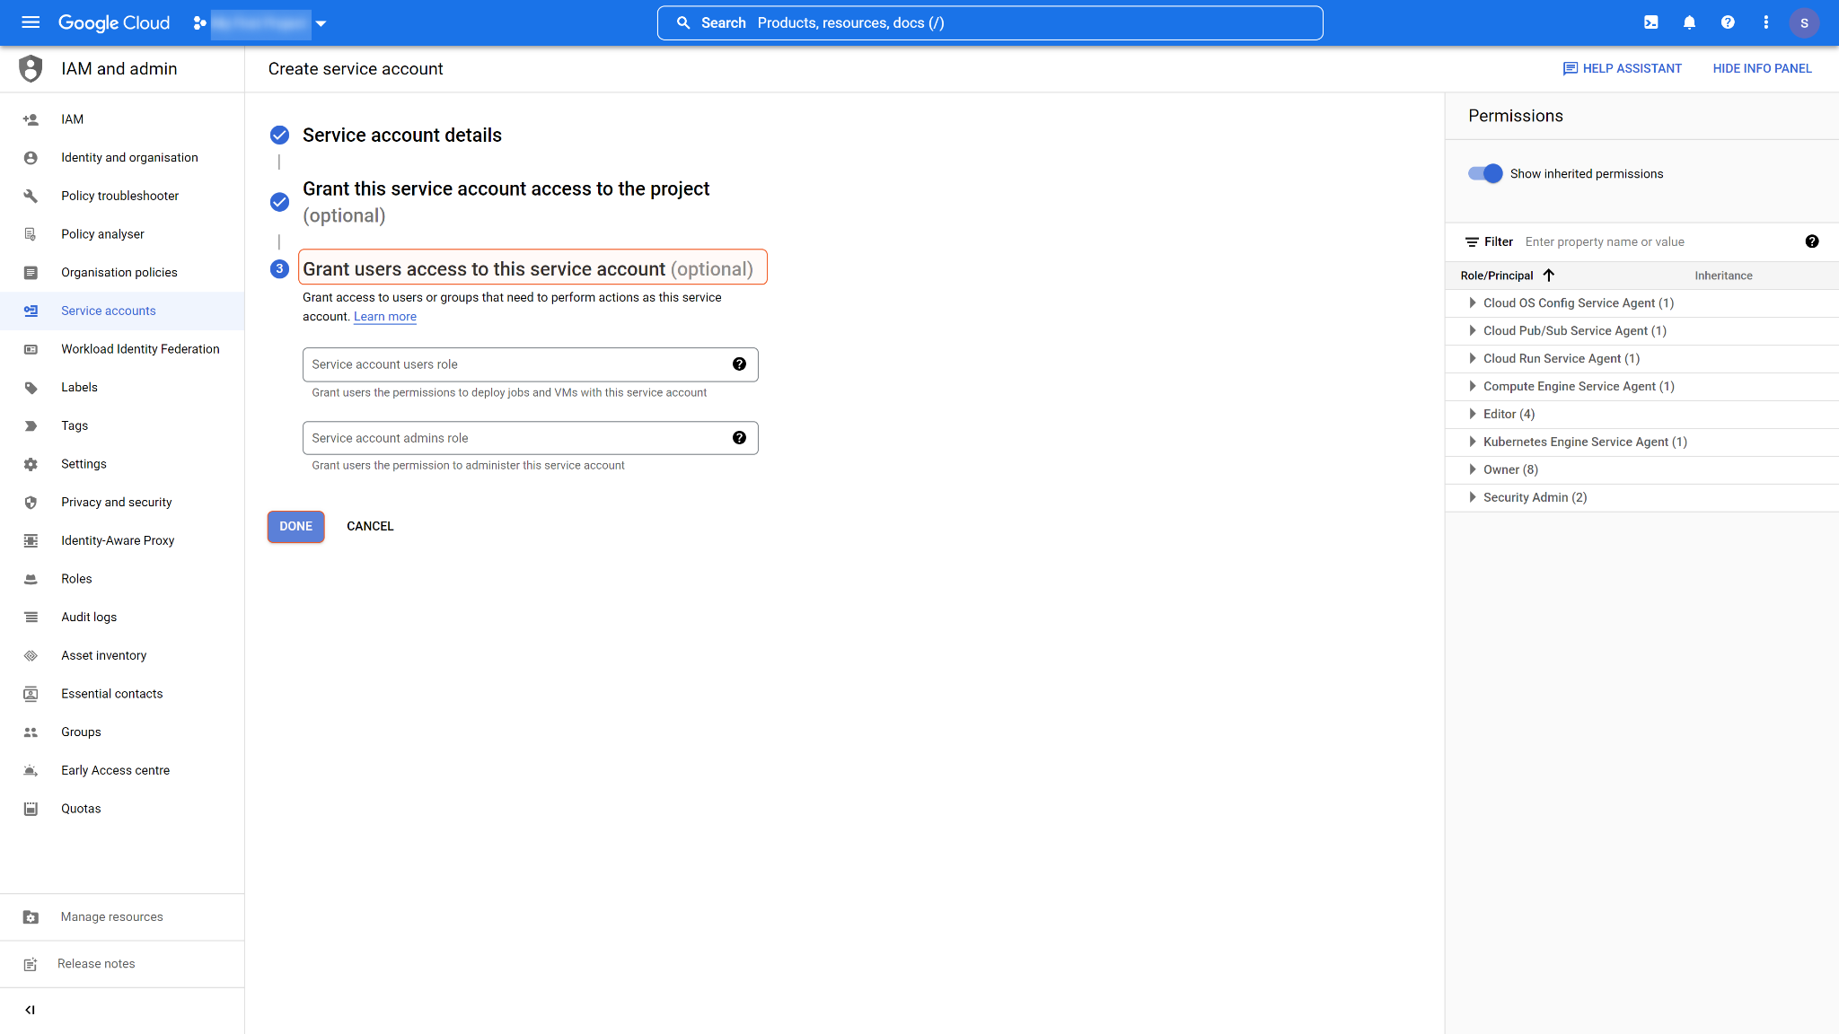Open the notifications bell
This screenshot has width=1839, height=1034.
[x=1689, y=22]
